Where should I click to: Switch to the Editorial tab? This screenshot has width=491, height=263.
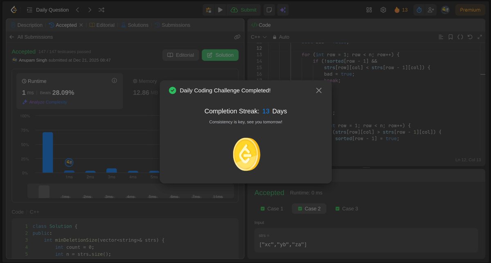point(102,25)
